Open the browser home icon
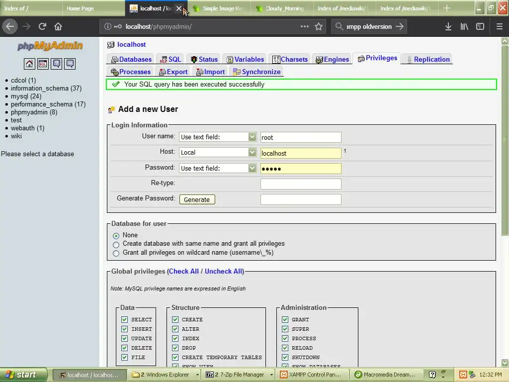The image size is (509, 382). coord(58,27)
